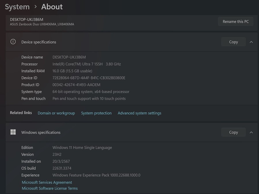Click the ASUS Zenbook Duo model name
This screenshot has width=259, height=194.
click(42, 24)
